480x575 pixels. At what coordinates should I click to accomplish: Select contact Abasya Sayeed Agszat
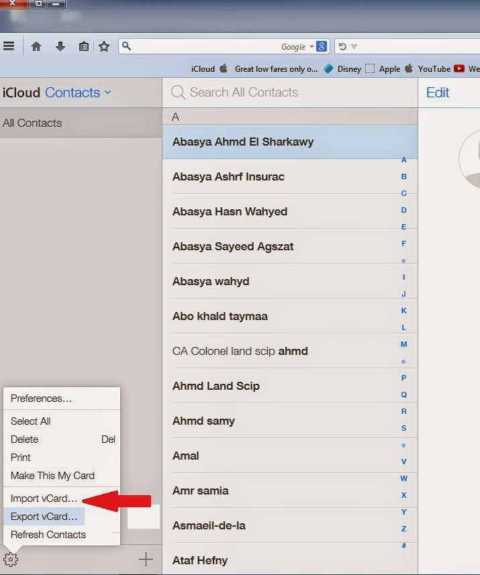[x=290, y=246]
